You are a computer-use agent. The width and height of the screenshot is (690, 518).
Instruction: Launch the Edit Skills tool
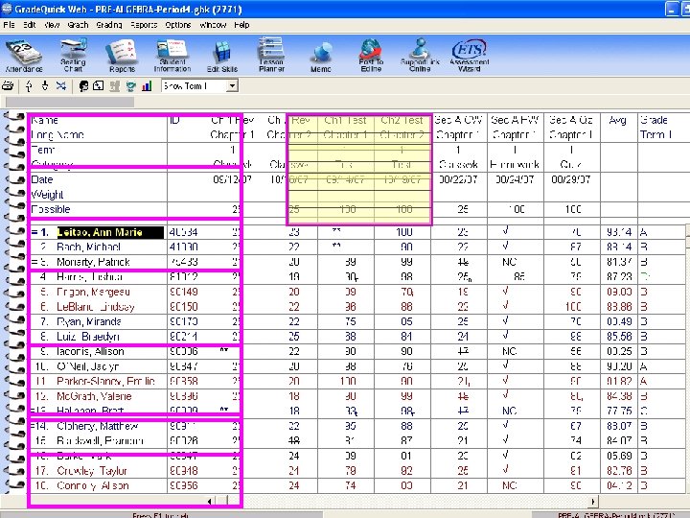[222, 53]
